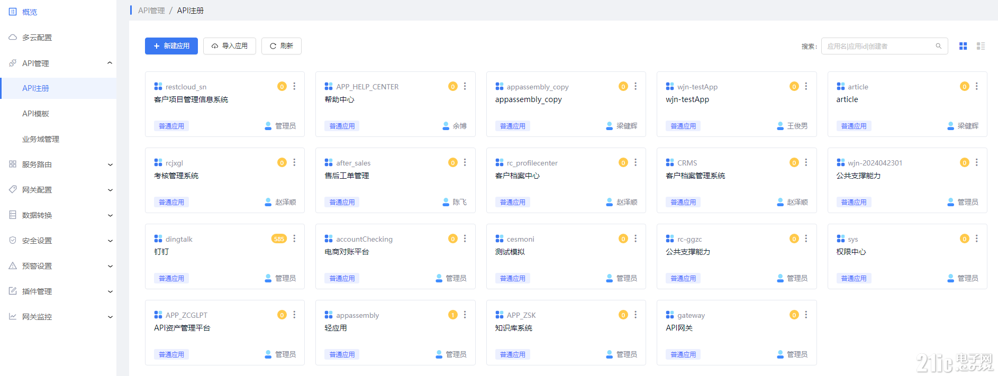Click creator 陈飞 on after_sales card
998x376 pixels.
click(455, 202)
